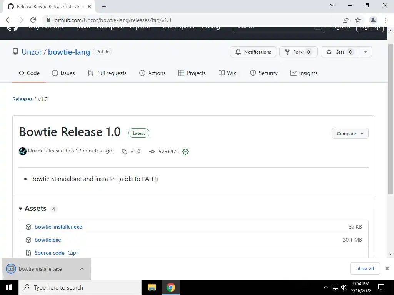Open a new browser tab
Screen dimensions: 394x295
click(x=104, y=7)
